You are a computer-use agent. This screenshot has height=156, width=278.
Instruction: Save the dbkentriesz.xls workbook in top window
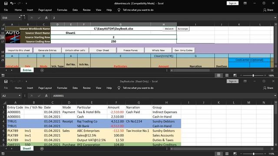point(6,3)
